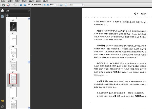The image size is (152, 109).
Task: Open the zoom level dropdown arrow
Action: click(56, 5)
